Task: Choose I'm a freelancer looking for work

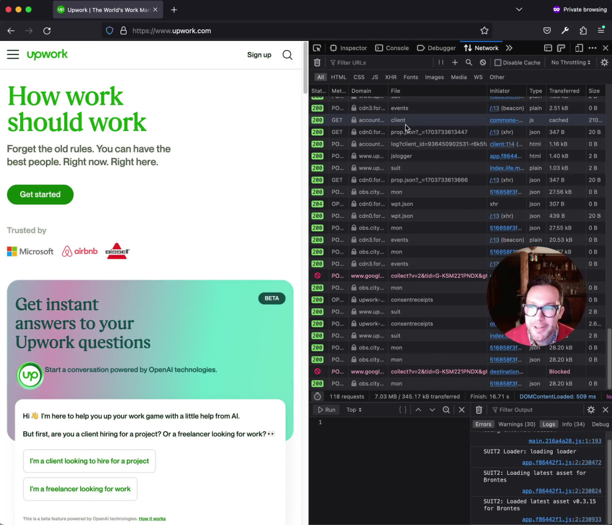Action: (x=80, y=489)
